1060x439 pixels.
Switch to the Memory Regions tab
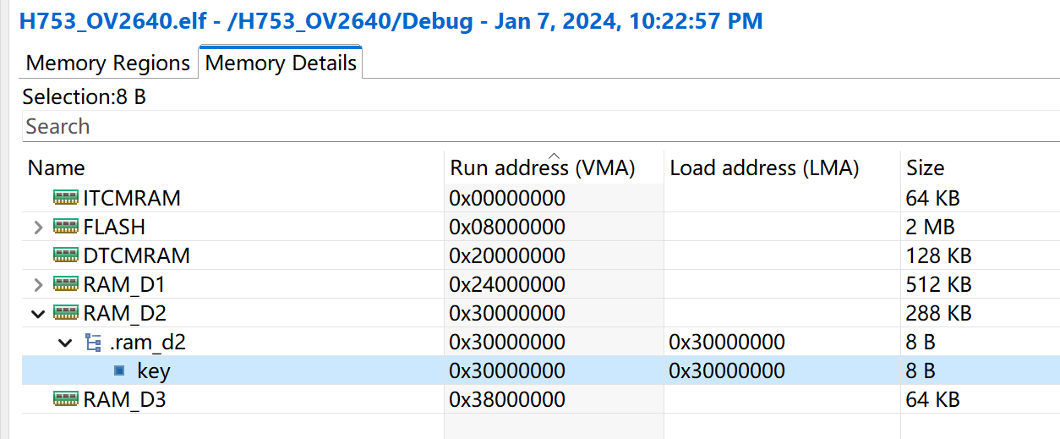tap(107, 63)
